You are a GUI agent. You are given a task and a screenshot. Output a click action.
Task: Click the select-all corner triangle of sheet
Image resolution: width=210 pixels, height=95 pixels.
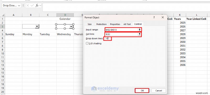3,15
